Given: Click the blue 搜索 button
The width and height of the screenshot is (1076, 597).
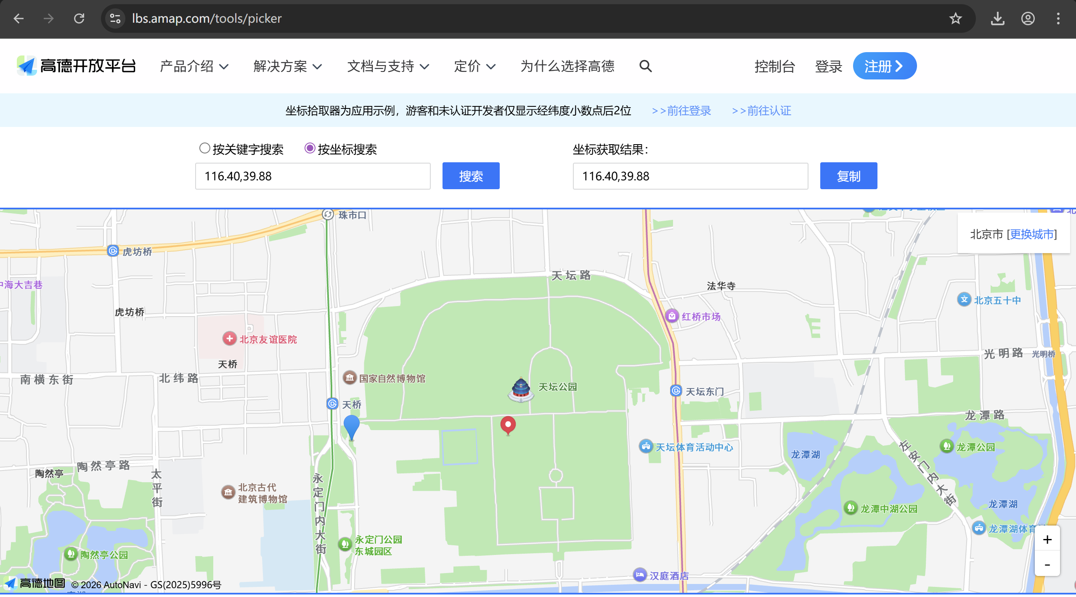Looking at the screenshot, I should (x=471, y=176).
